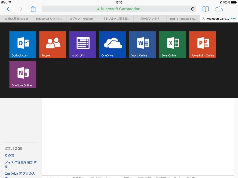Viewport: 238px width, 178px height.
Task: Launch Excel Online tile
Action: [173, 45]
